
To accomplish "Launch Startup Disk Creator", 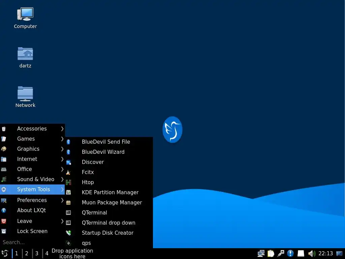I will [109, 233].
